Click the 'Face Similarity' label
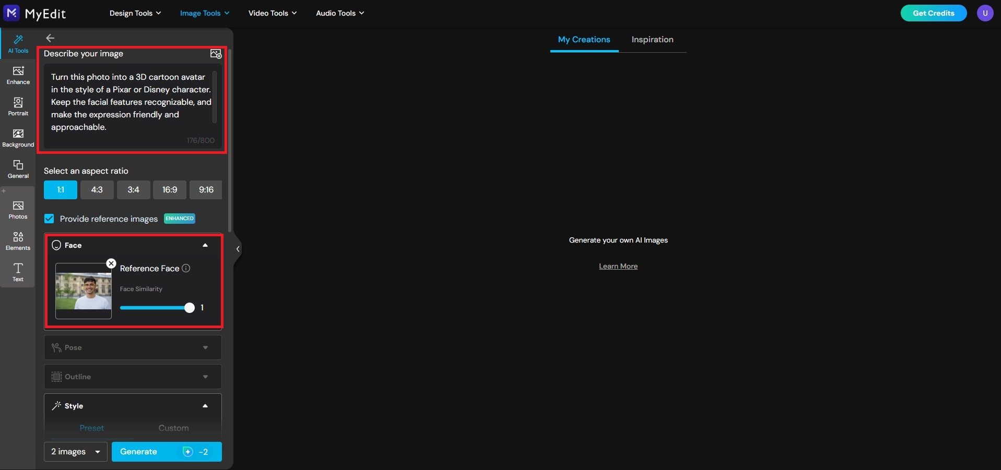 [x=141, y=289]
